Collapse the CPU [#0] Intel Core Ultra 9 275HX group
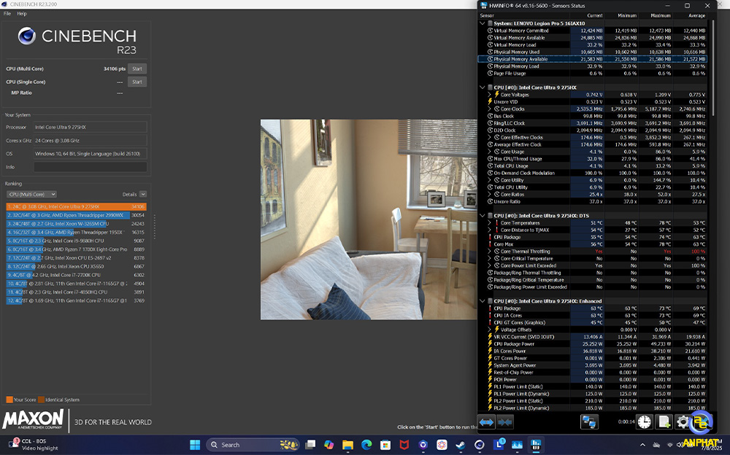 click(x=483, y=87)
